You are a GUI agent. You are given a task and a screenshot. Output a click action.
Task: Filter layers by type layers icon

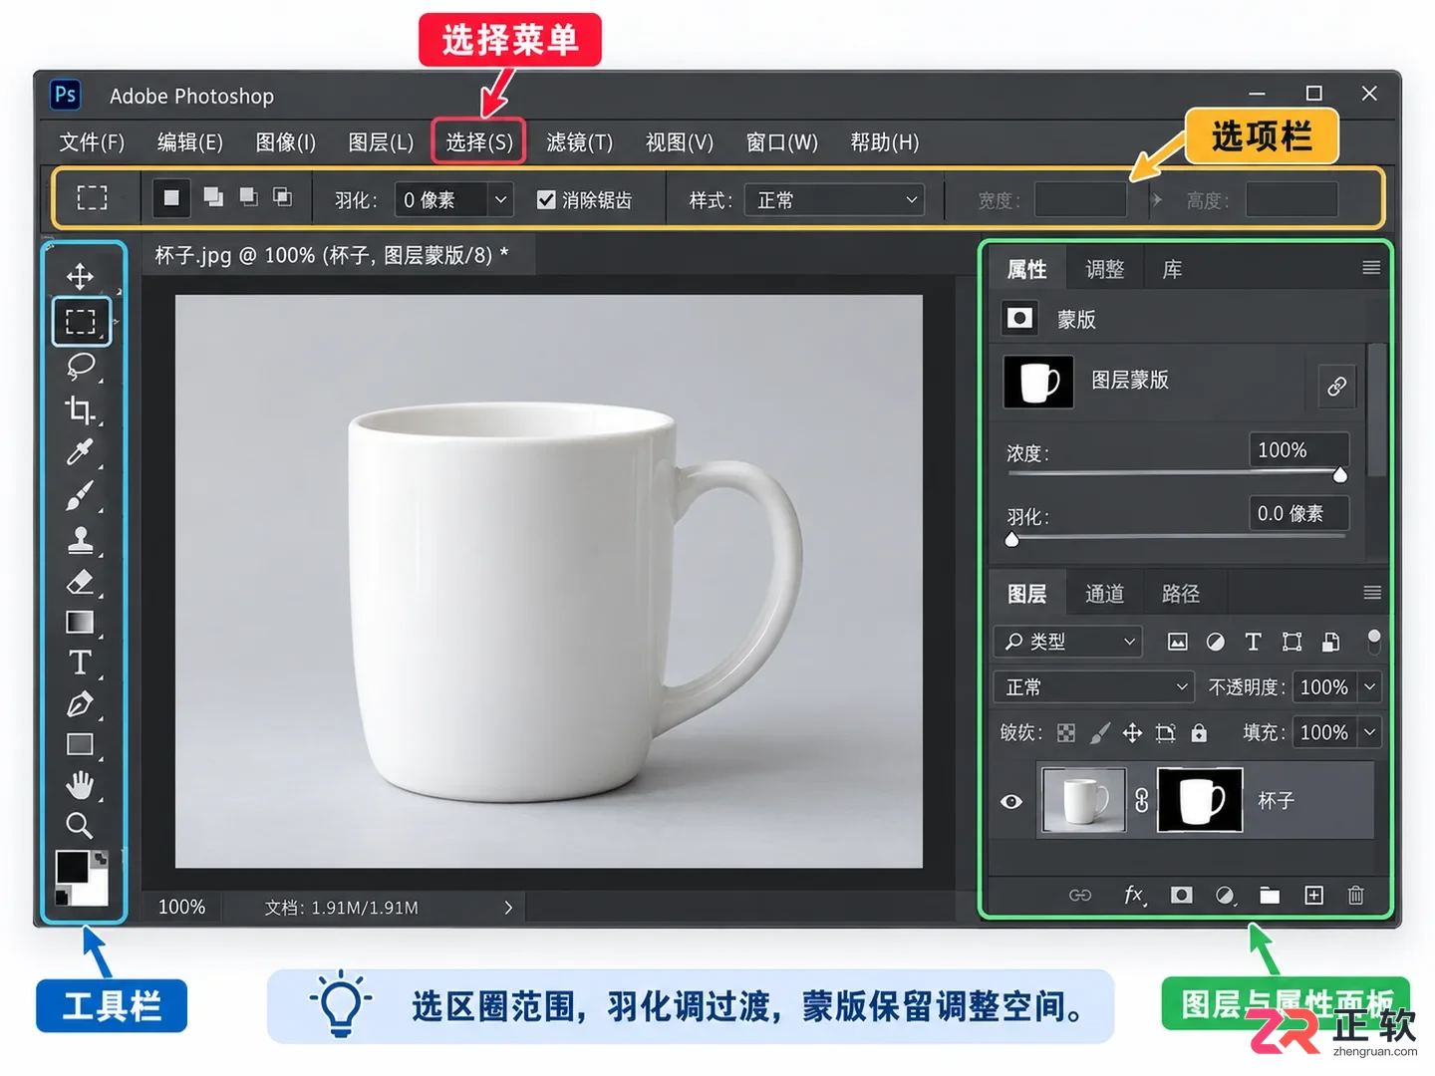point(1253,642)
